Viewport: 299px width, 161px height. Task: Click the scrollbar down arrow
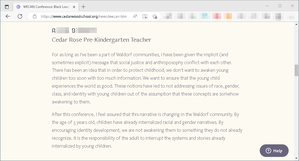[x=296, y=158]
